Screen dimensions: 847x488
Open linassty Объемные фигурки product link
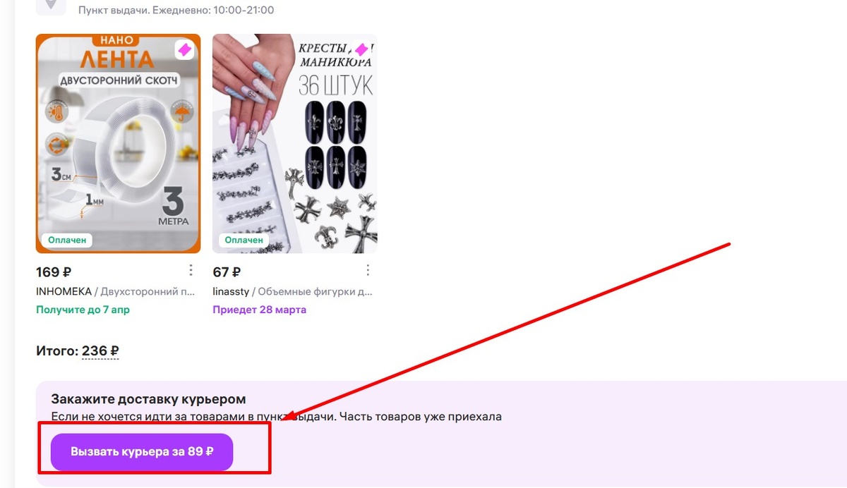pyautogui.click(x=292, y=291)
